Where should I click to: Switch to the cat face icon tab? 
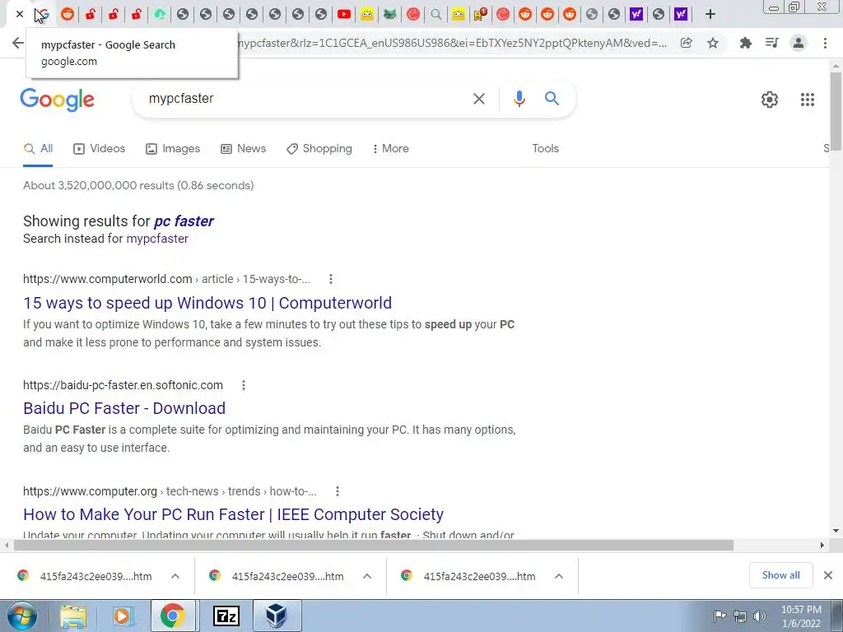pos(389,15)
